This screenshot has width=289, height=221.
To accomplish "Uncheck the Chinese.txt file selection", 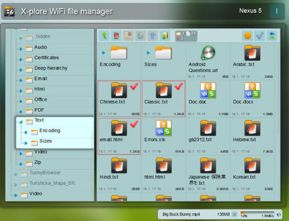I will [x=134, y=86].
